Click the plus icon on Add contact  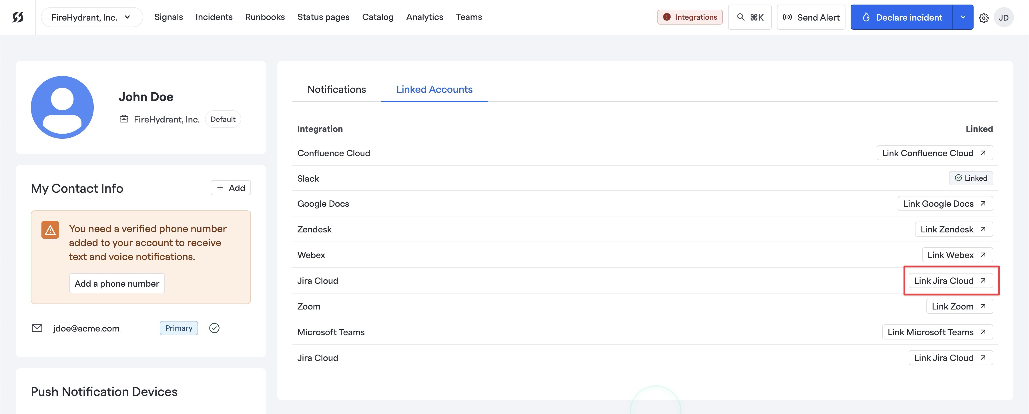220,188
